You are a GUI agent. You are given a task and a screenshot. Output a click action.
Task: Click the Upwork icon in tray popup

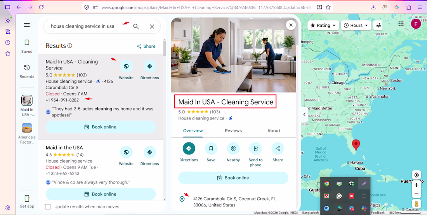click(364, 196)
